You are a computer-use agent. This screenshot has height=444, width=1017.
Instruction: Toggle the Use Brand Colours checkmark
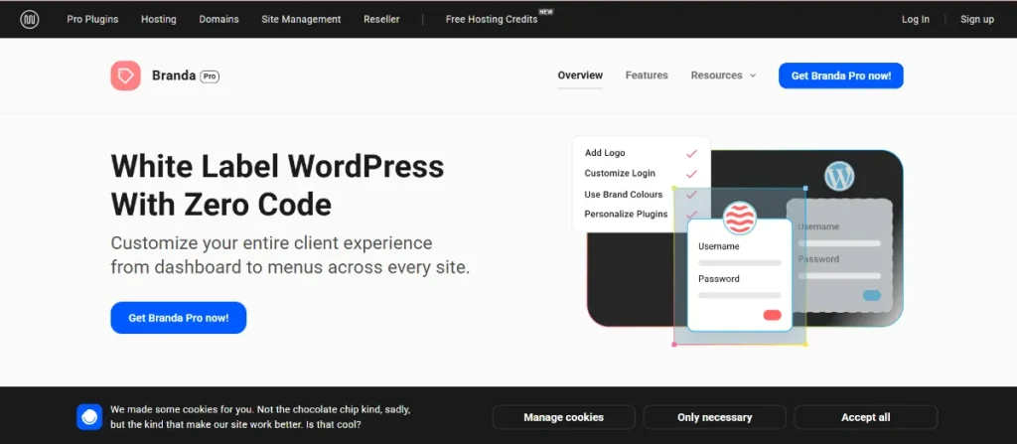point(691,195)
